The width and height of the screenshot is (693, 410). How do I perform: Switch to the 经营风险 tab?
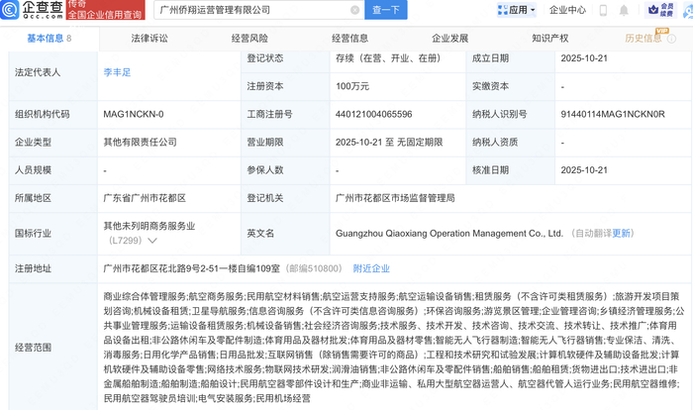point(249,39)
